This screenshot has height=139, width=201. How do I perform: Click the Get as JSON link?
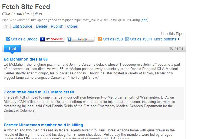pos(141,39)
